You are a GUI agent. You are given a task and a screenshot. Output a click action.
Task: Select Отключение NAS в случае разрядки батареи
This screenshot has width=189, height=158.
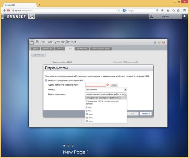pyautogui.click(x=106, y=102)
